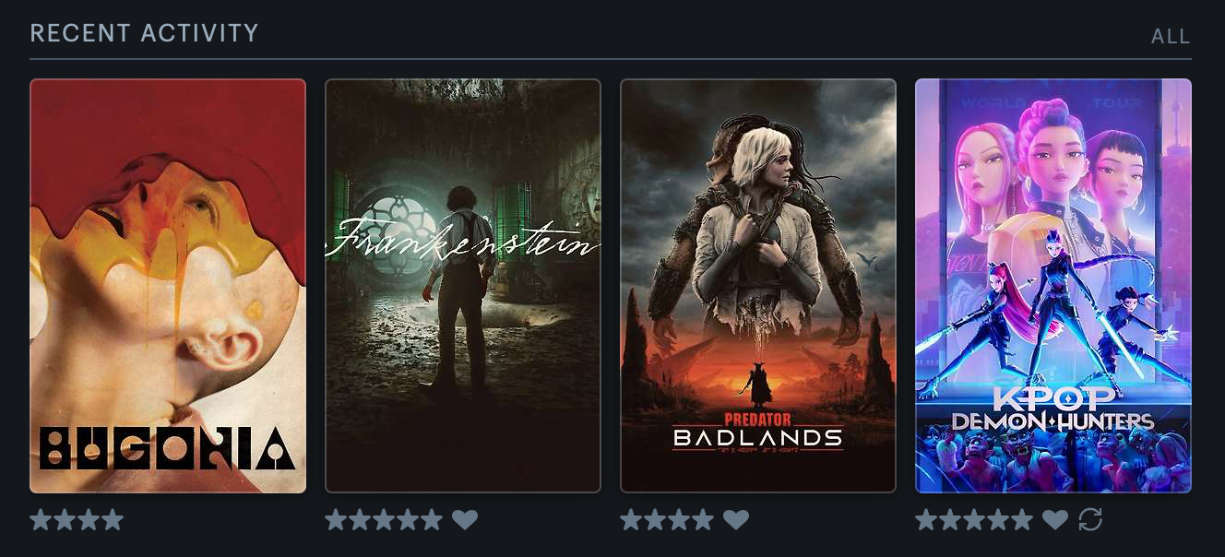The height and width of the screenshot is (557, 1225).
Task: Select the third star under KPop Demon Hunters
Action: (974, 520)
